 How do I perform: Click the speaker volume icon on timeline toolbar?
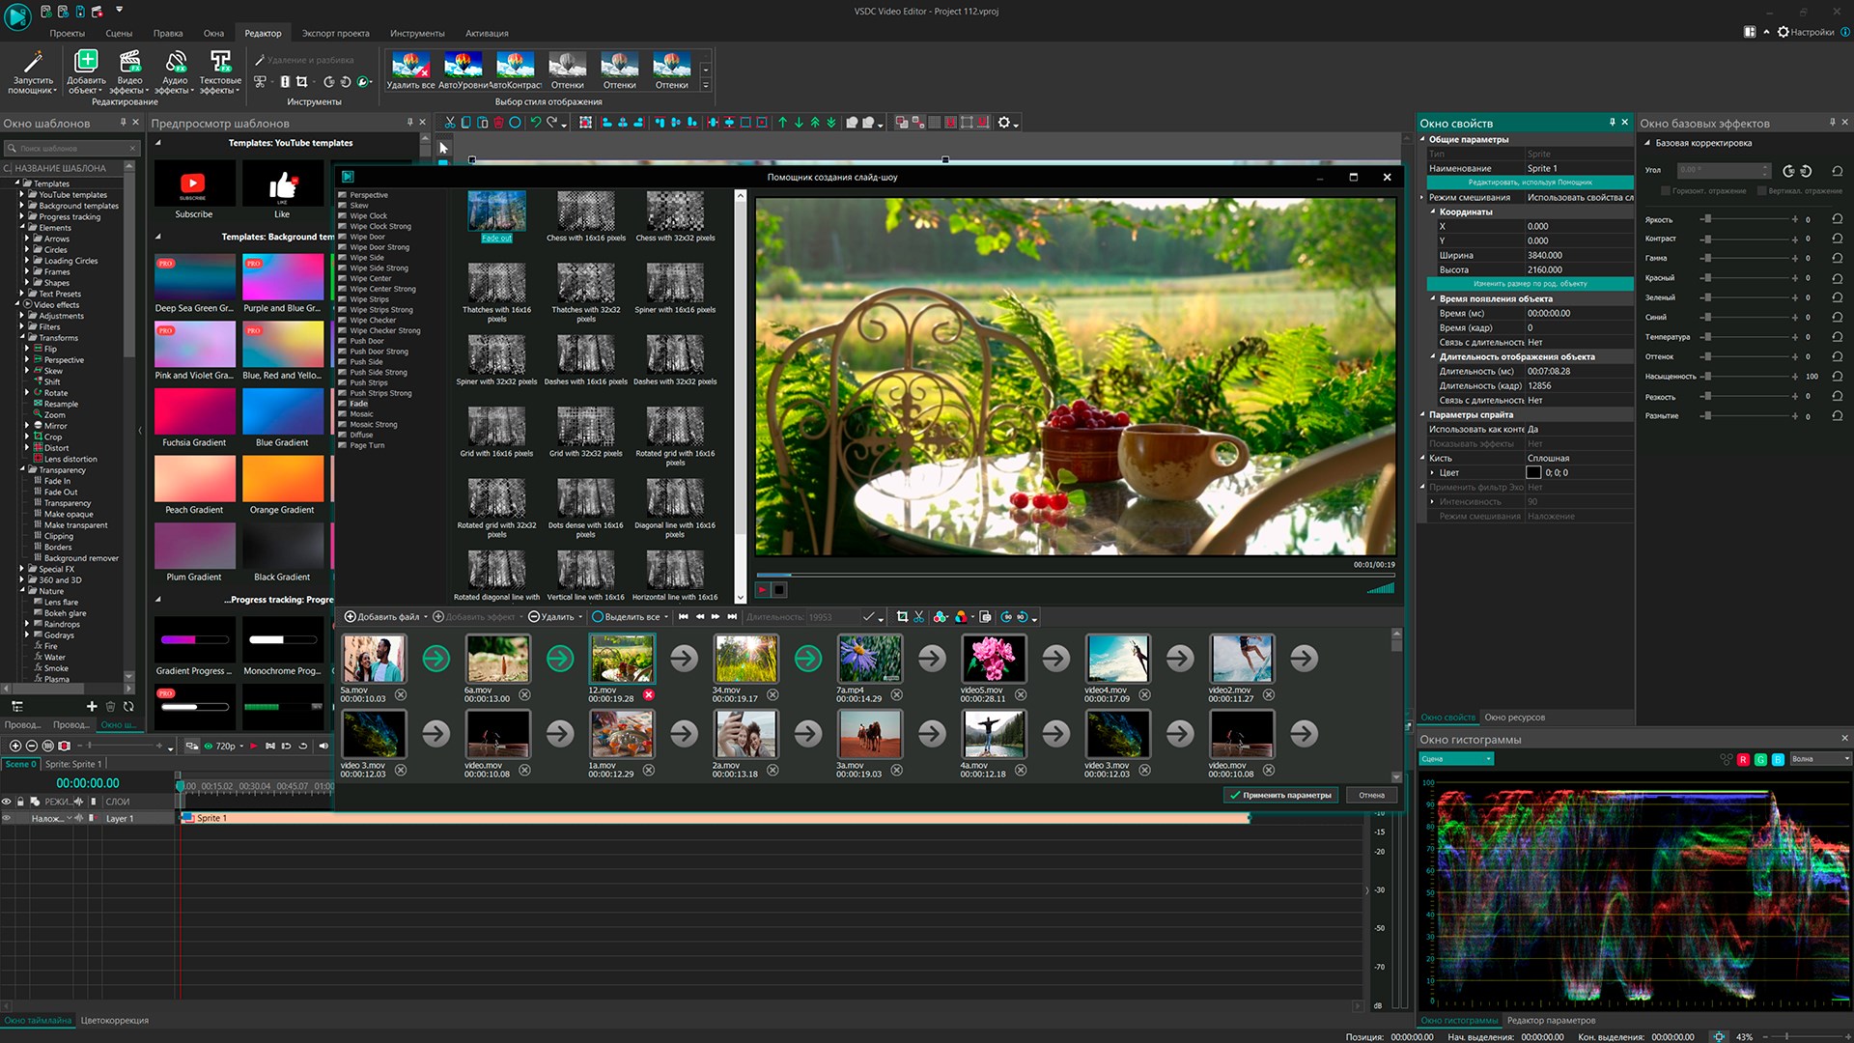pos(323,746)
